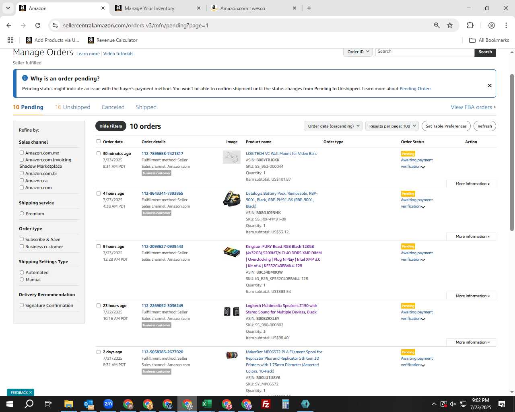Viewport: 515px width, 412px height.
Task: Open the site information icon in the address bar
Action: 55,25
